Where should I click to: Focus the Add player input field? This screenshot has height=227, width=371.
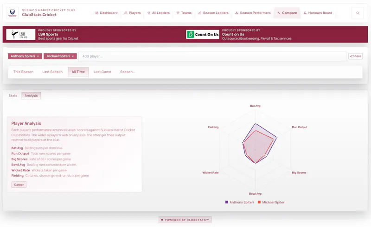coord(212,56)
